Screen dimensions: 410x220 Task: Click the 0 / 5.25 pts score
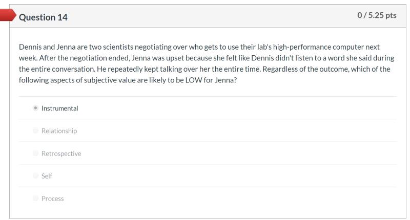(x=377, y=16)
